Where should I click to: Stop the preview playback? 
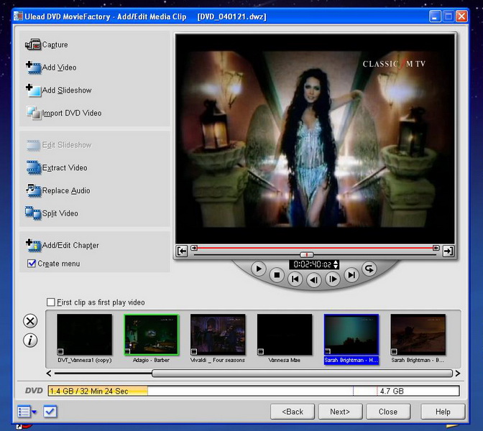[x=277, y=275]
